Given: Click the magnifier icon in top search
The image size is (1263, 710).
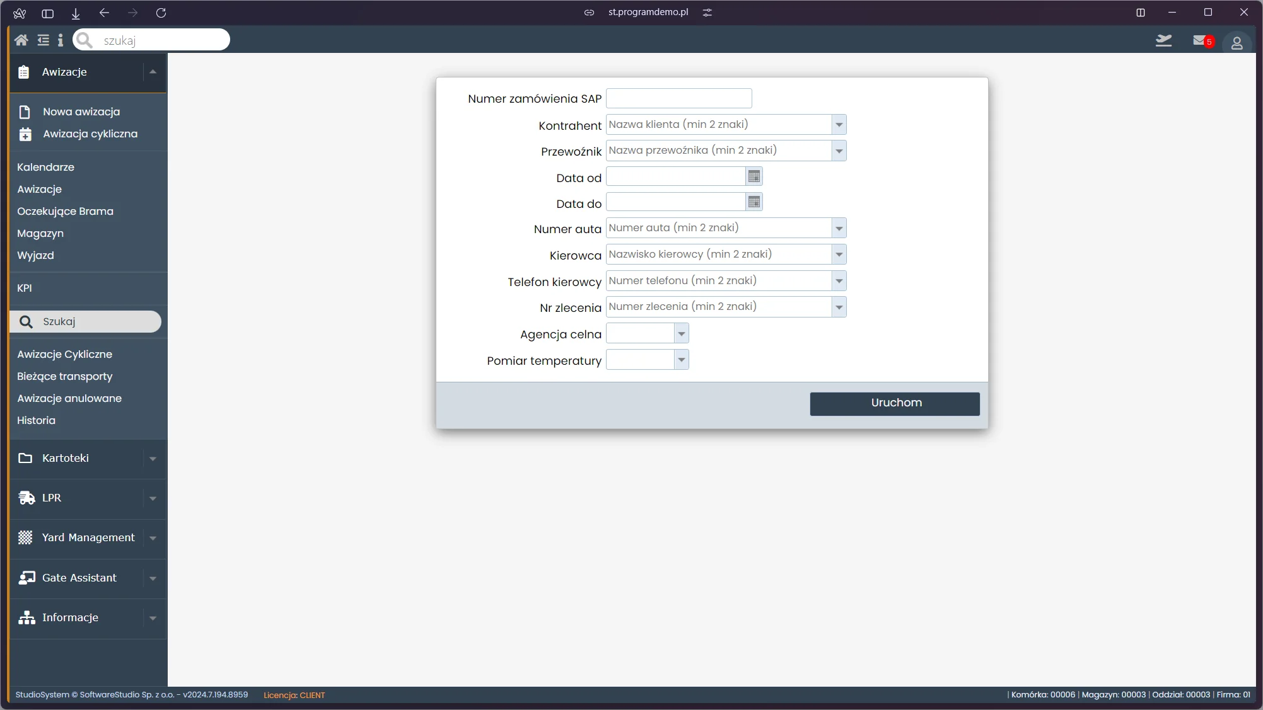Looking at the screenshot, I should click(x=84, y=40).
